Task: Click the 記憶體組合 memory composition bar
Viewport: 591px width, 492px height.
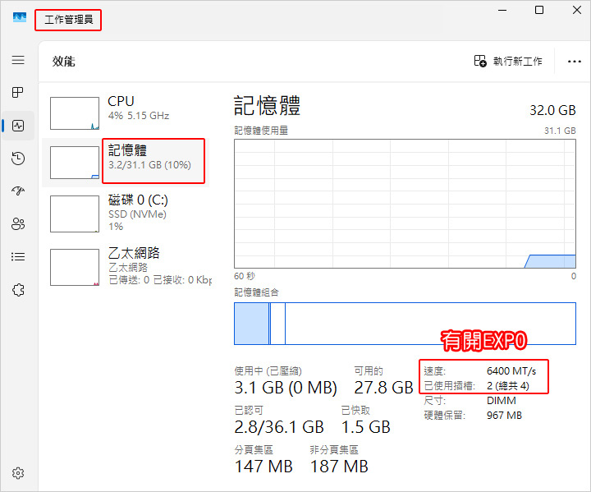Action: (405, 324)
